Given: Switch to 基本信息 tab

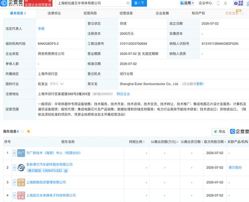Looking at the screenshot, I should (18, 13).
